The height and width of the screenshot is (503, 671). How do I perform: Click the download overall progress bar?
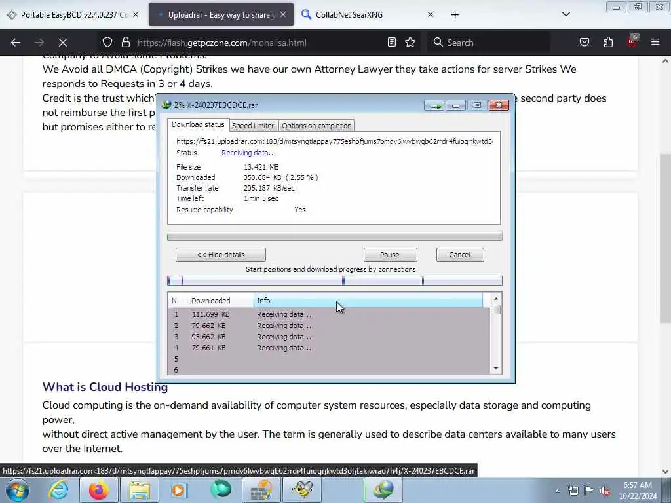click(x=335, y=236)
